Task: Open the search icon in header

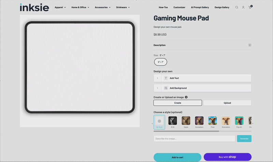Action: click(236, 7)
